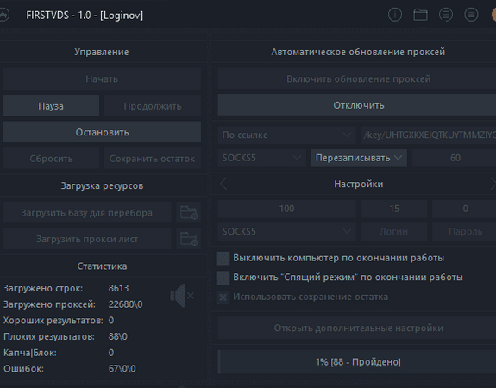496x388 pixels.
Task: Click the Пауза button
Action: pyautogui.click(x=51, y=105)
